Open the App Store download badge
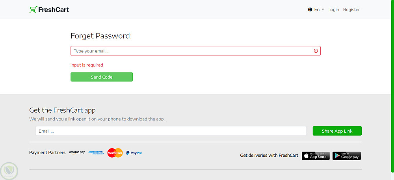394x180 pixels. [316, 156]
